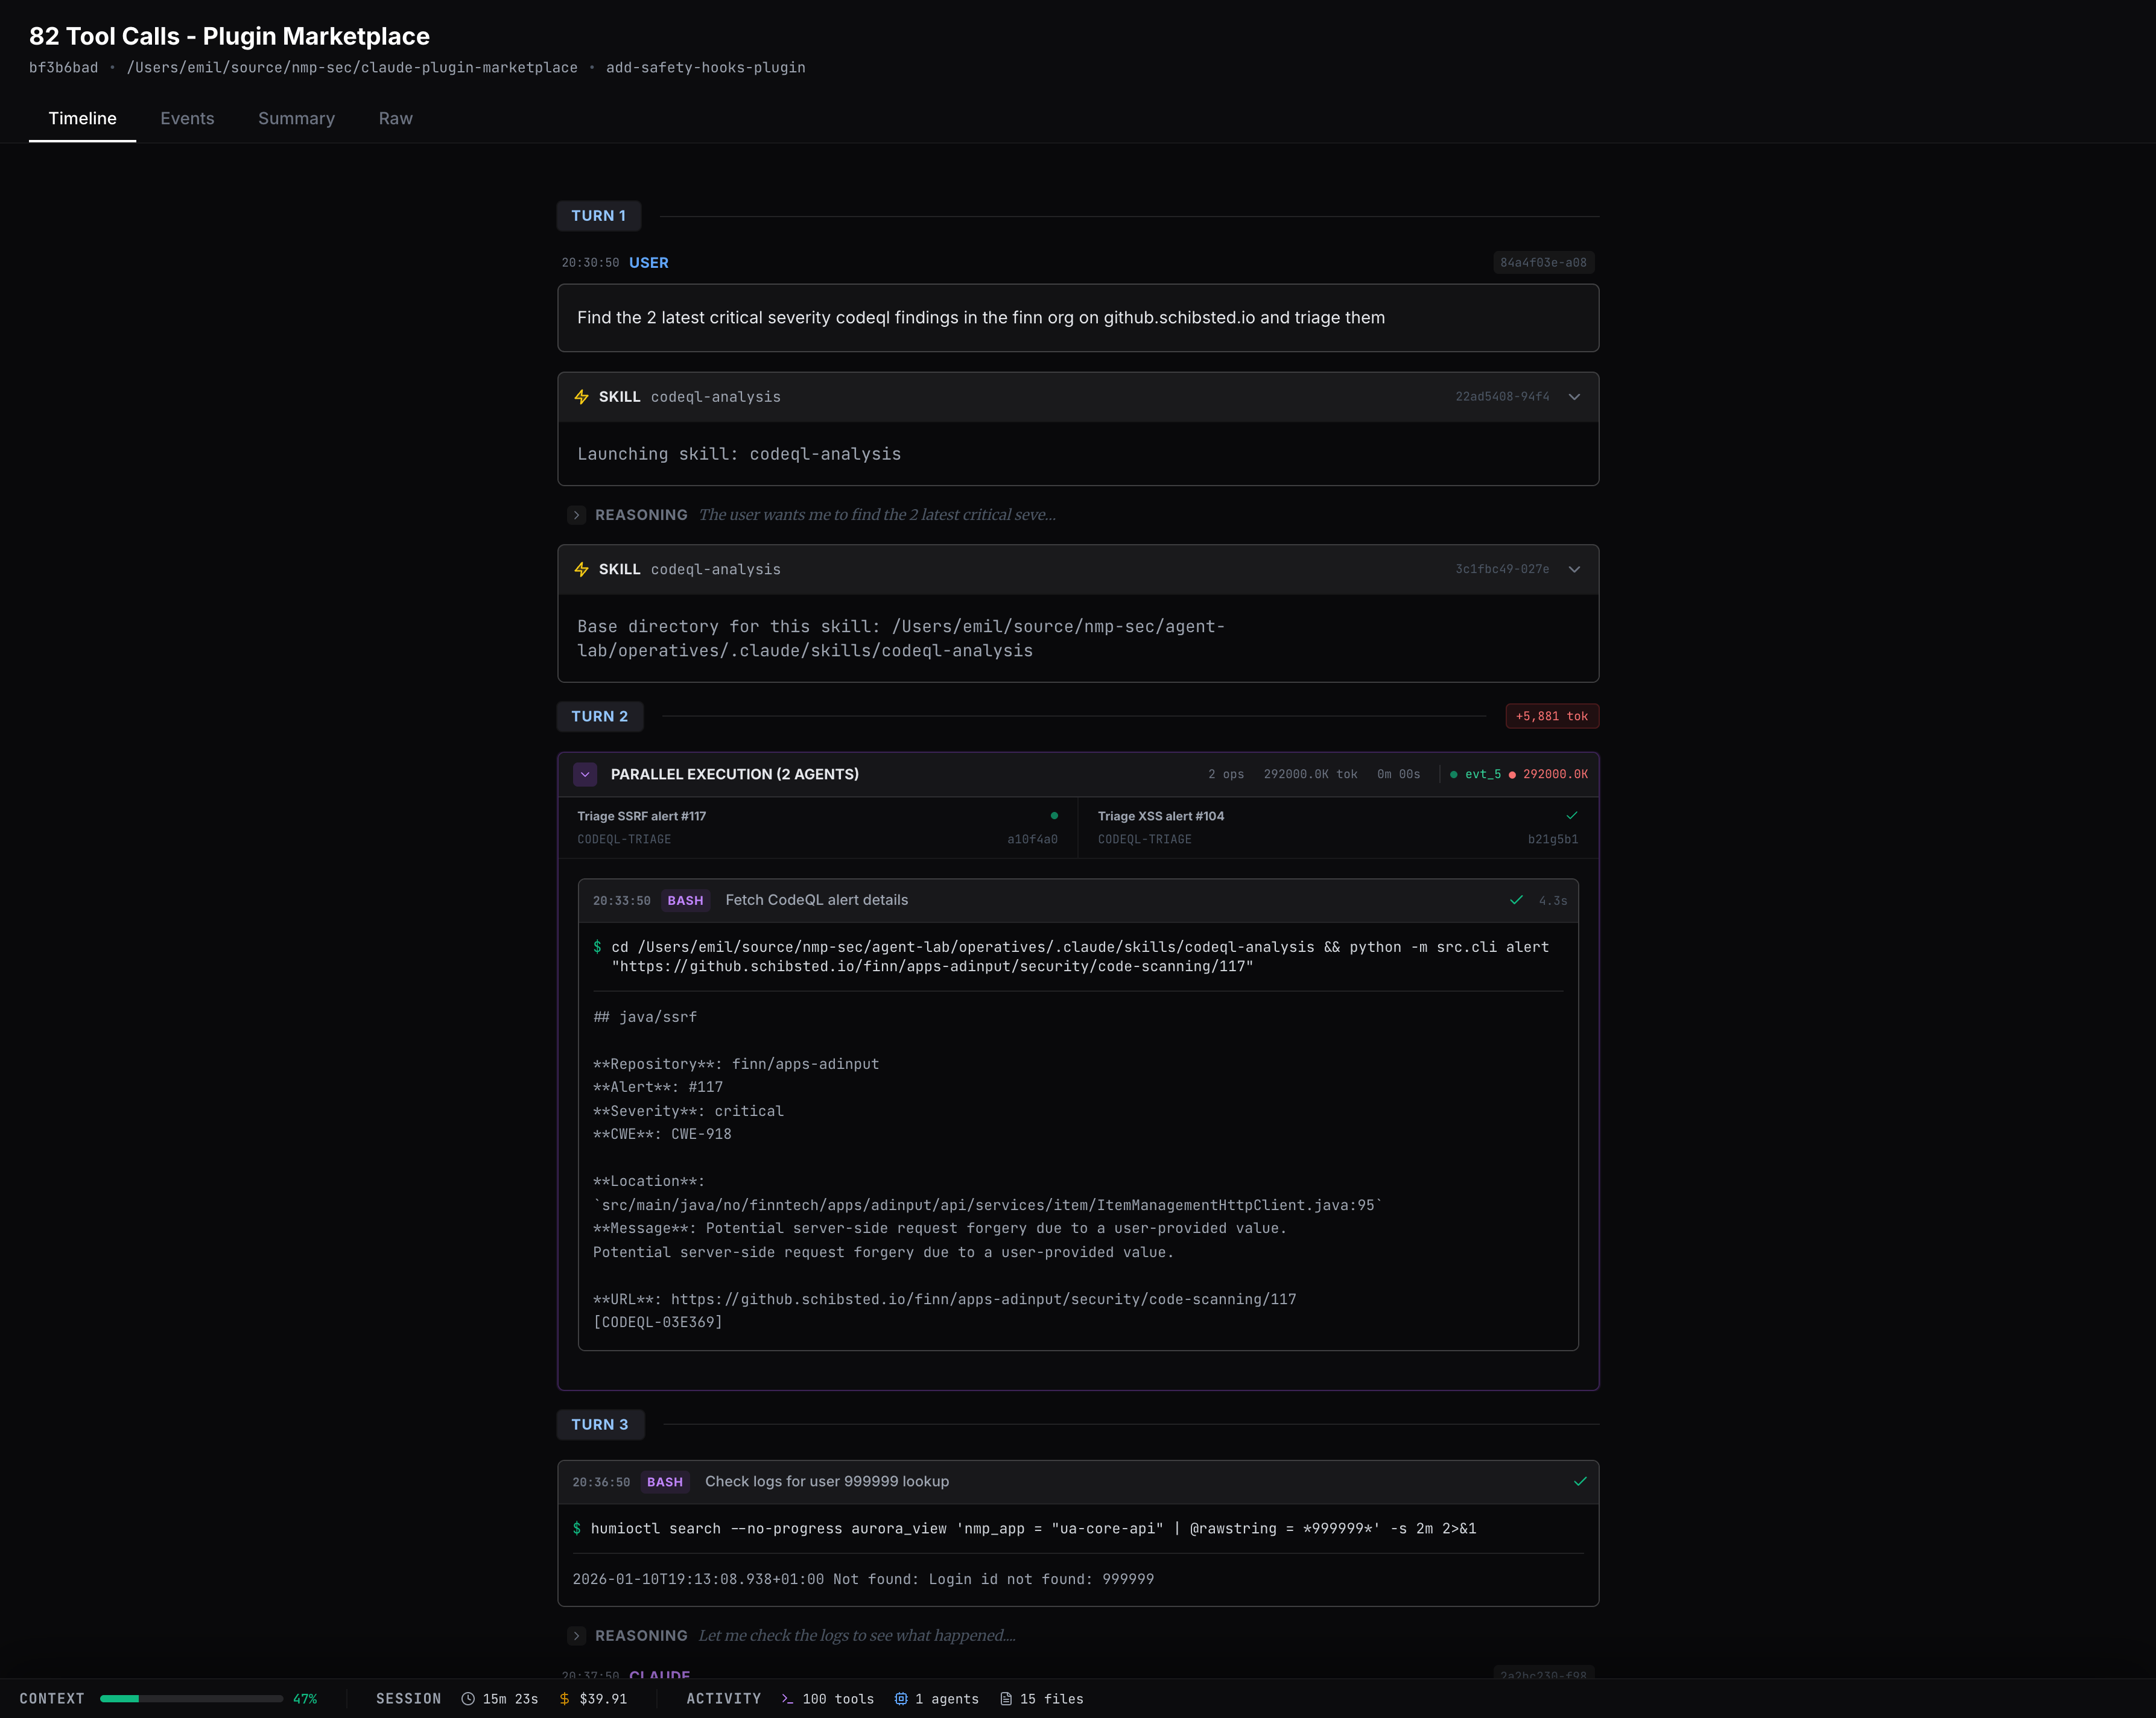Click the user message ID 84a4f03e-a08
Viewport: 2156px width, 1718px height.
coord(1543,262)
